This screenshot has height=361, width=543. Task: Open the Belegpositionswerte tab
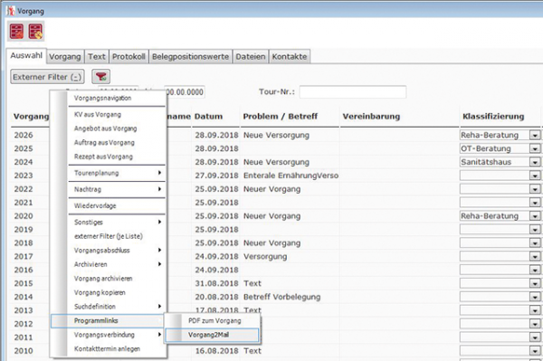point(190,57)
